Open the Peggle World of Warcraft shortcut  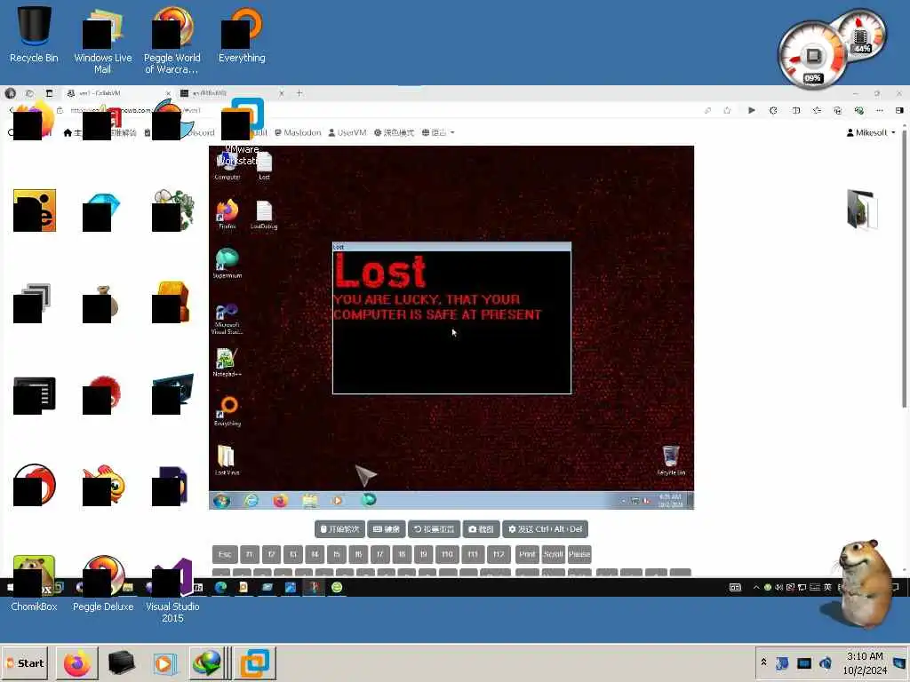(x=172, y=41)
